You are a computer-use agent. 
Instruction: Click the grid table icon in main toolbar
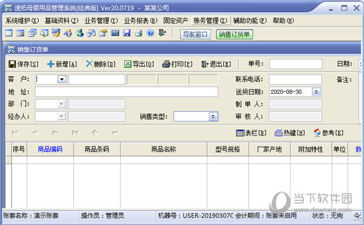pyautogui.click(x=8, y=33)
